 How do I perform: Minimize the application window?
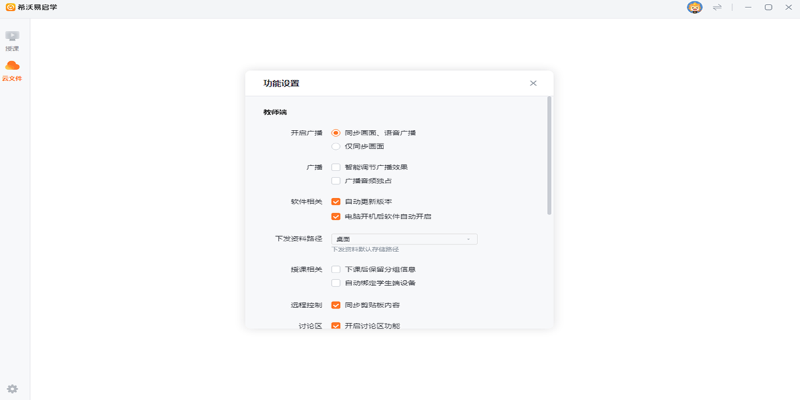click(x=749, y=7)
